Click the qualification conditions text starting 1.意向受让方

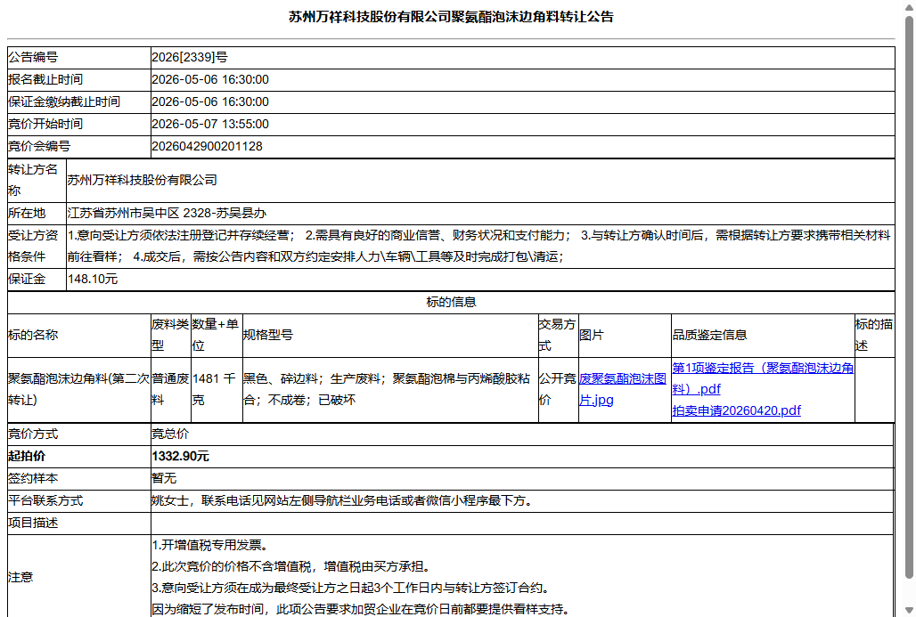479,246
